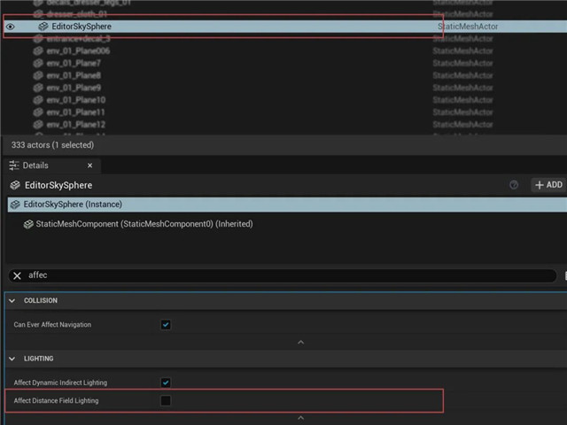Viewport: 567px width, 425px height.
Task: Uncheck Can Ever Affect Navigation
Action: (166, 325)
